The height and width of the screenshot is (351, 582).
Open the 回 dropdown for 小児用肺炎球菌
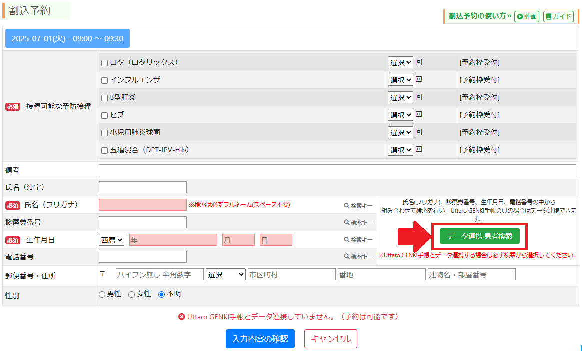click(400, 132)
